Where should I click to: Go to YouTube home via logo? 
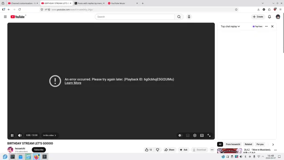pyautogui.click(x=18, y=17)
